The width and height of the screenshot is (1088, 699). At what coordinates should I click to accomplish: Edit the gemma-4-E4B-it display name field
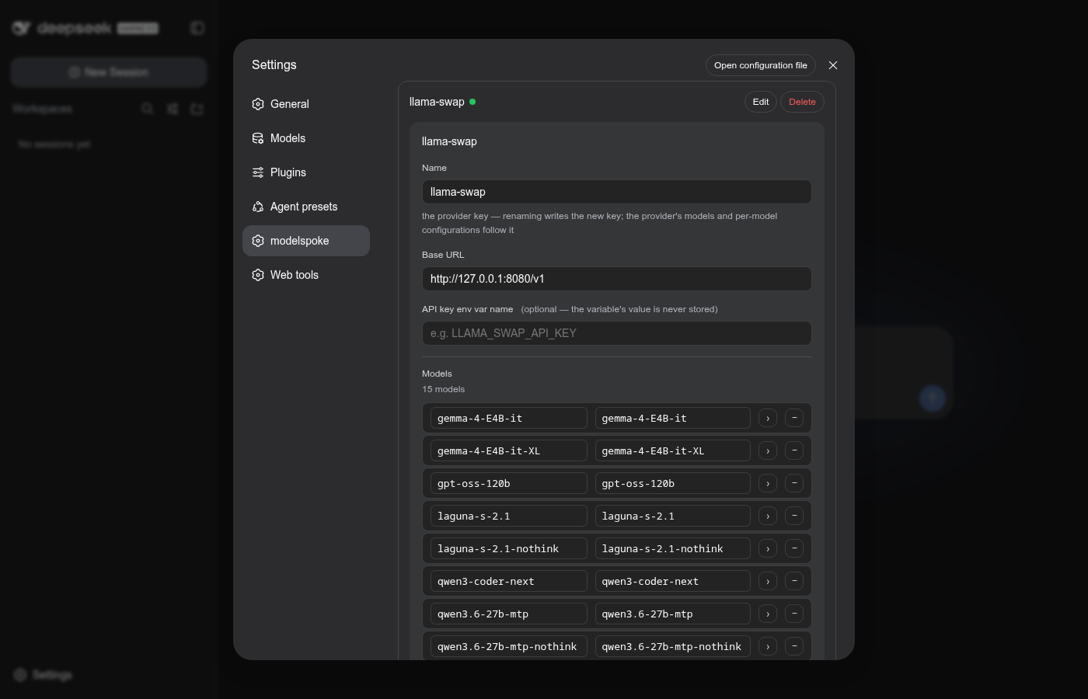673,418
